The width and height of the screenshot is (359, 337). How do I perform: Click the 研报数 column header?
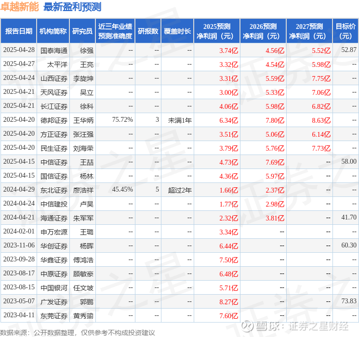[148, 31]
